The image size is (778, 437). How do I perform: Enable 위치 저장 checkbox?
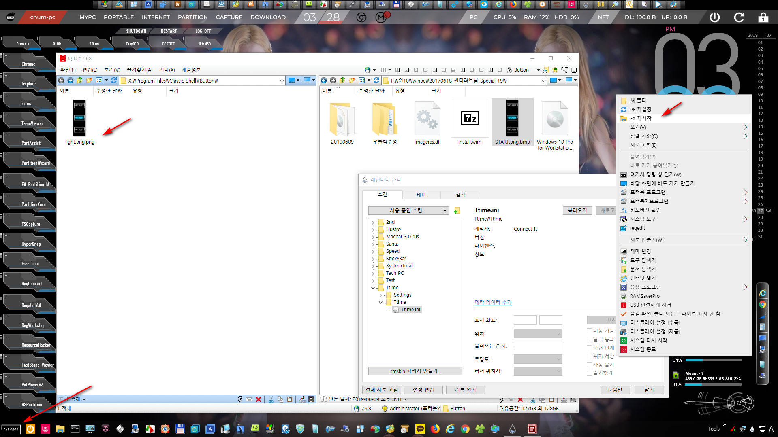click(x=590, y=356)
